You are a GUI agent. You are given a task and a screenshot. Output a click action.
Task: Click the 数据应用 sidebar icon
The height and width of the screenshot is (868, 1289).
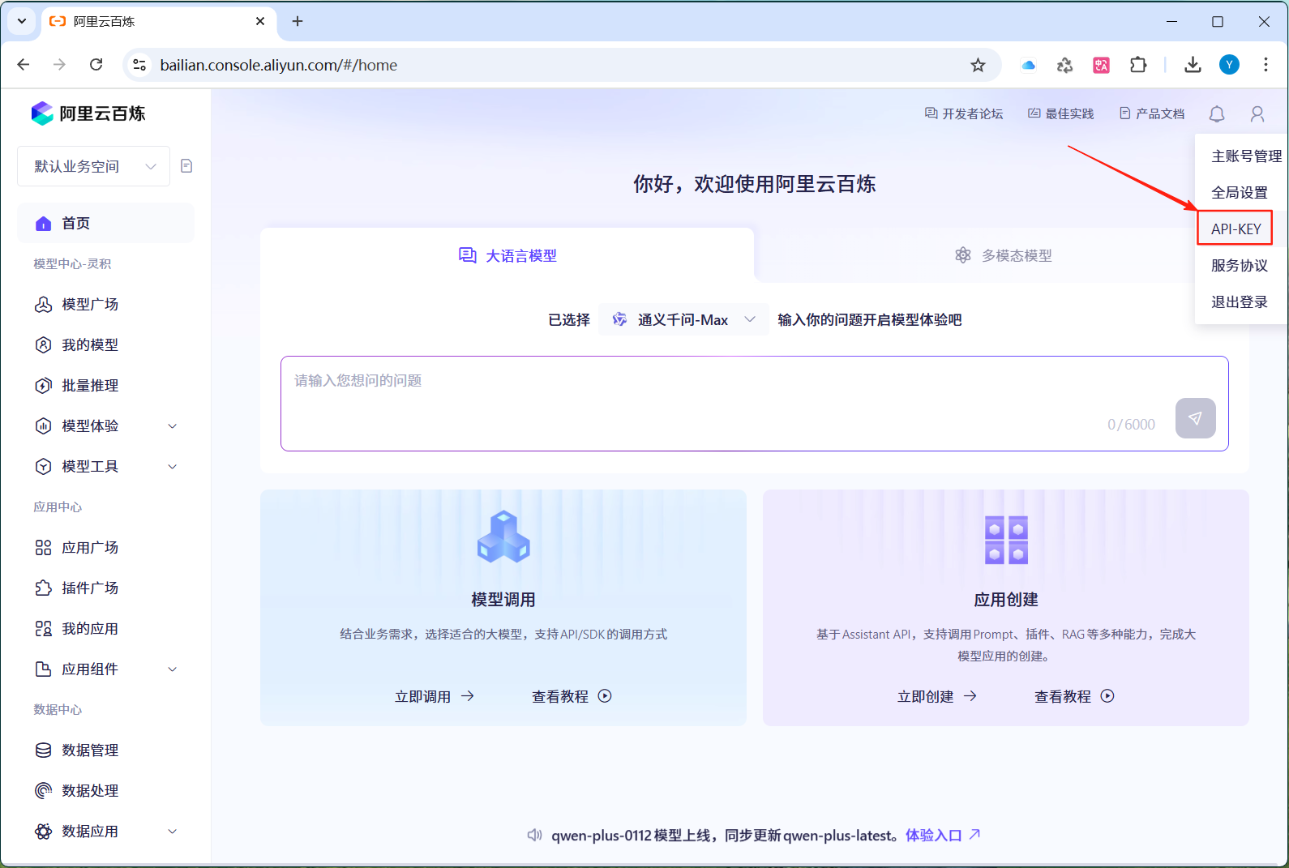(44, 832)
